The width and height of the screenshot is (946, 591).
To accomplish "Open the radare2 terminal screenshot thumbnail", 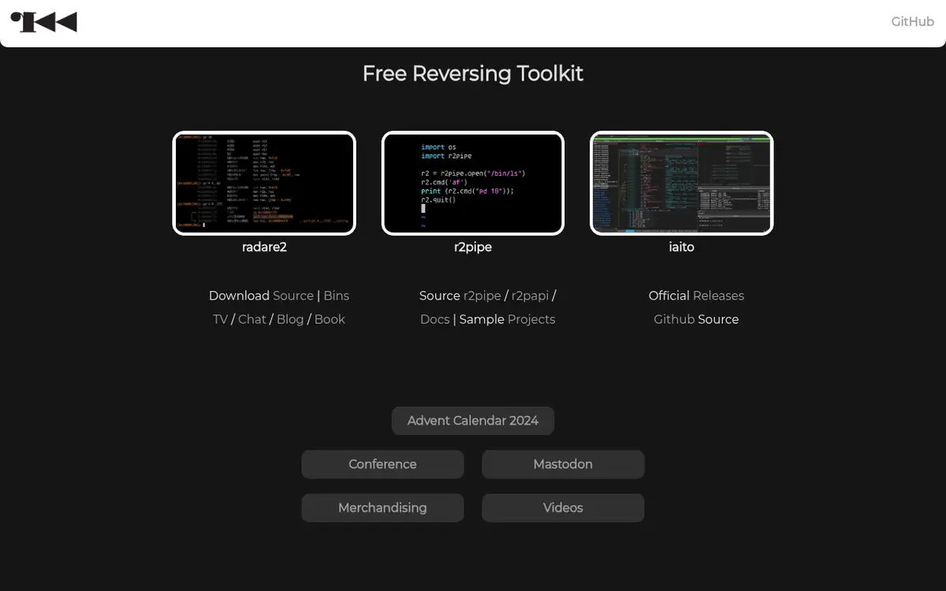I will point(264,183).
